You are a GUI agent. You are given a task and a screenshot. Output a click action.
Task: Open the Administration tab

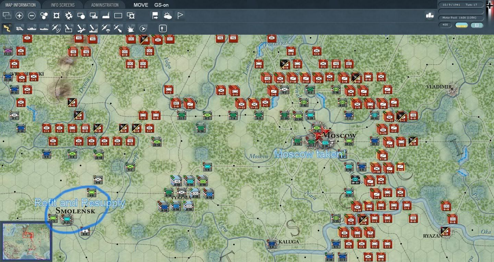tap(105, 5)
